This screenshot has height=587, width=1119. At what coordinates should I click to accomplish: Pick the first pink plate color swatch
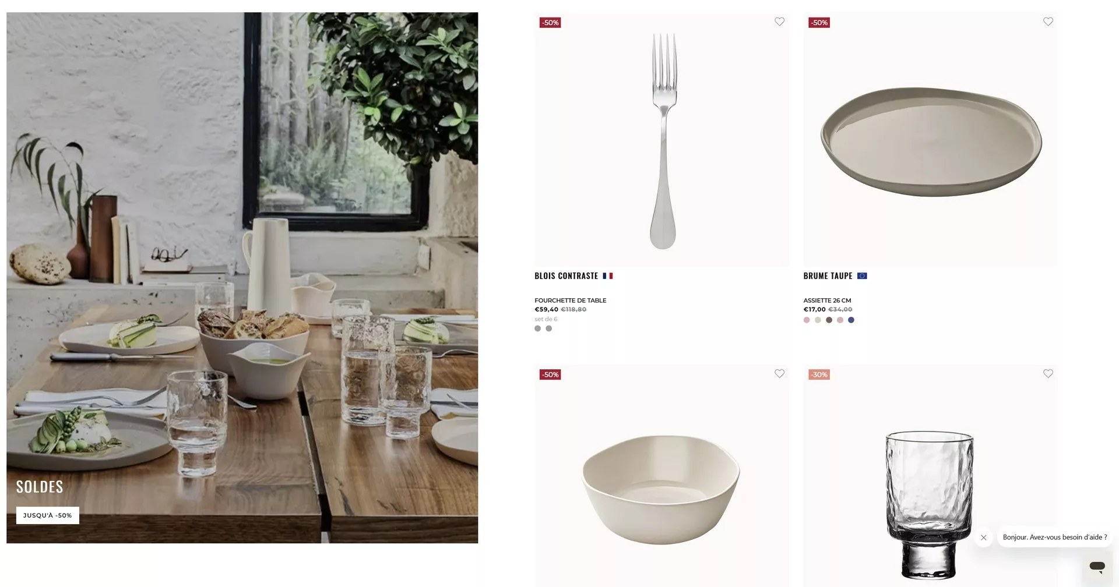pyautogui.click(x=807, y=320)
